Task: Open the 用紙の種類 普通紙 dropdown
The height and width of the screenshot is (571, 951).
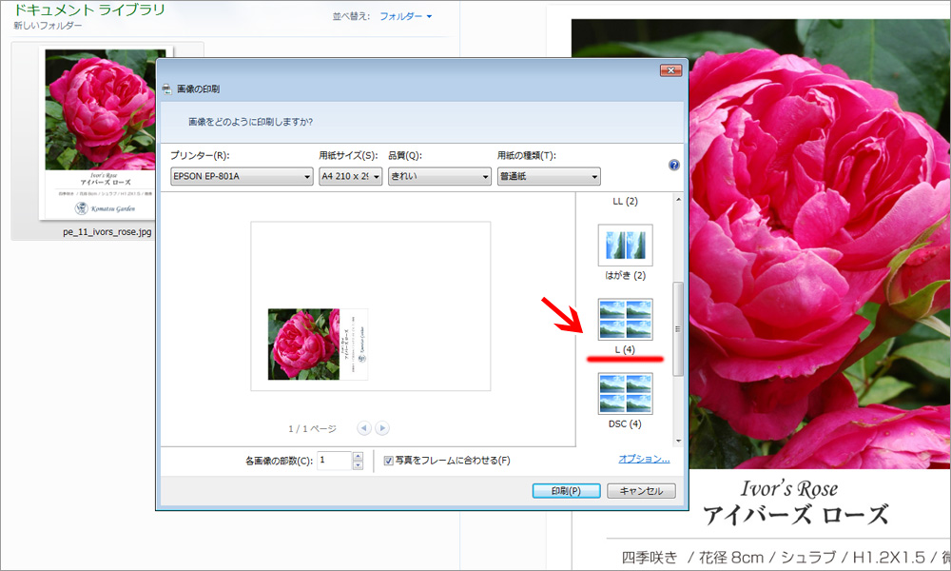Action: pos(549,176)
